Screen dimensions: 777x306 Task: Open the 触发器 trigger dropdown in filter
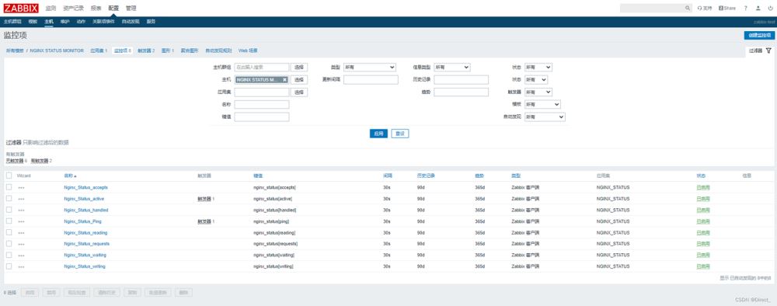[538, 92]
